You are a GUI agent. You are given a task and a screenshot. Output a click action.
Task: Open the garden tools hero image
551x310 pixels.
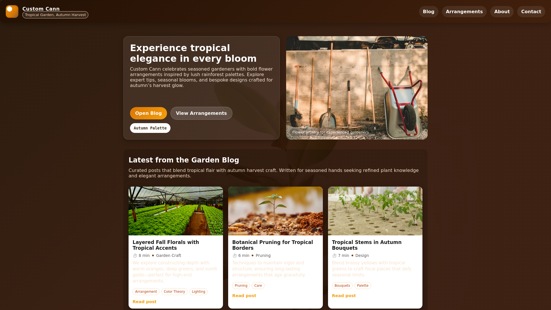[357, 88]
